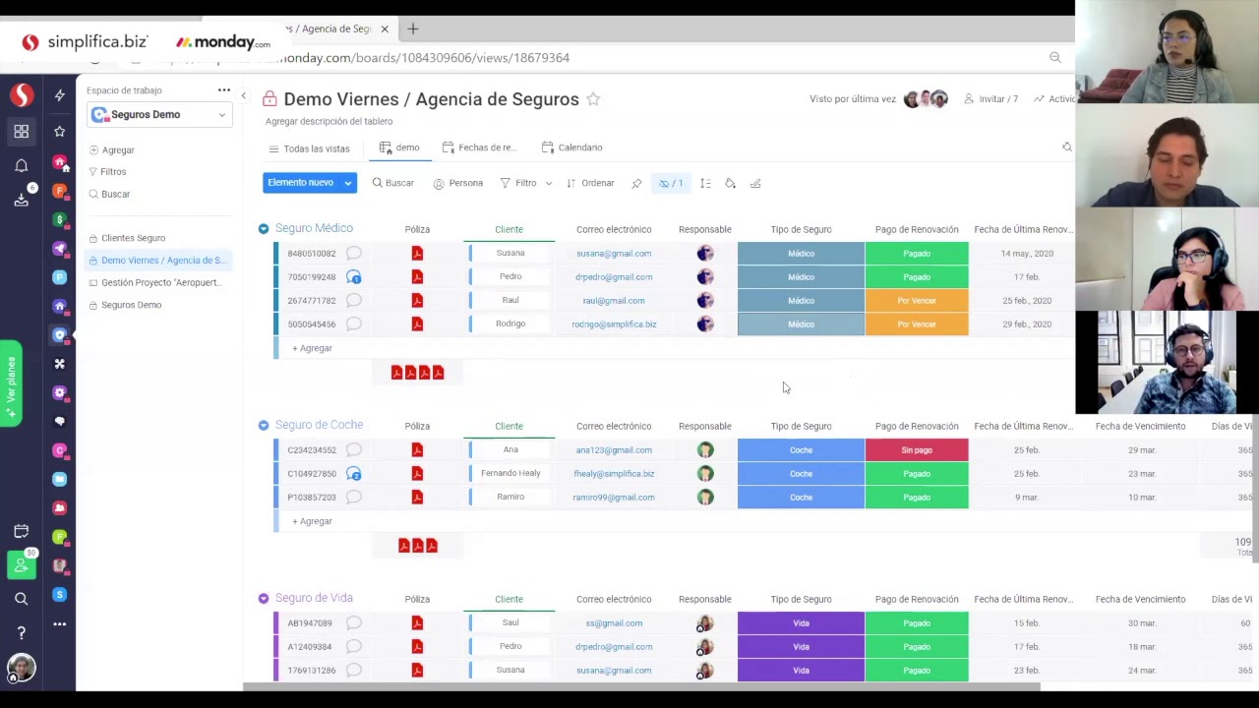Click the Sin pago status for Ana
This screenshot has width=1259, height=708.
click(917, 450)
